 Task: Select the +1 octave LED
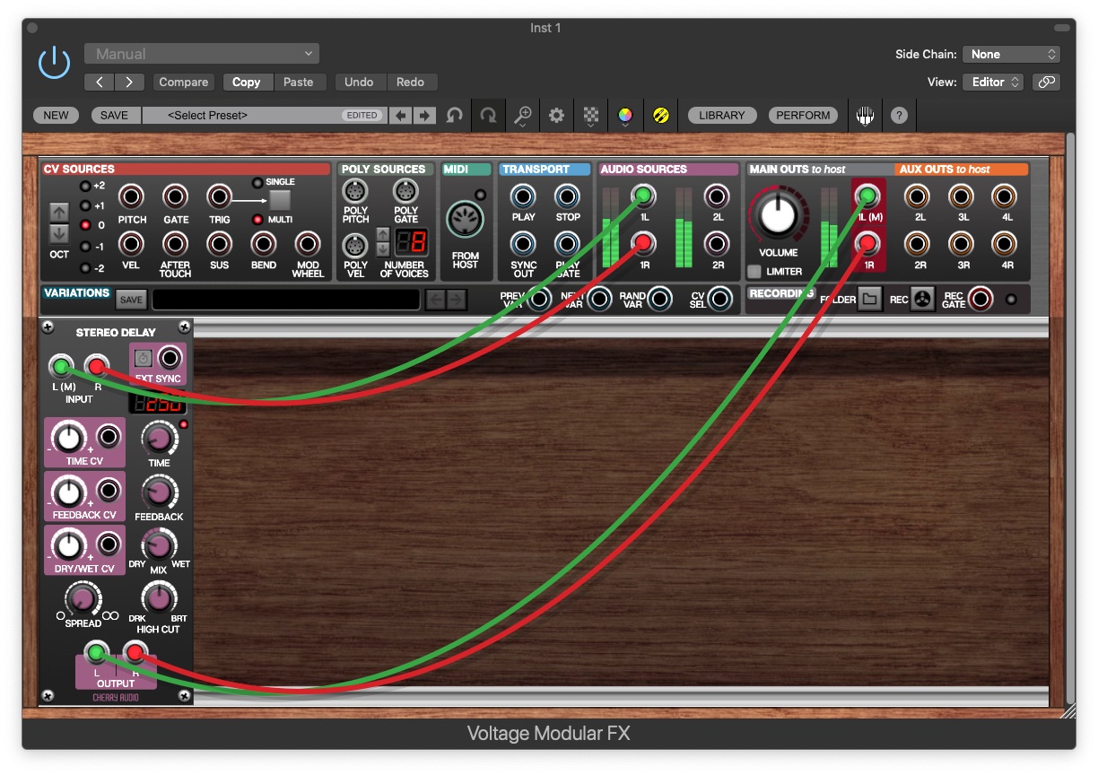click(x=85, y=206)
